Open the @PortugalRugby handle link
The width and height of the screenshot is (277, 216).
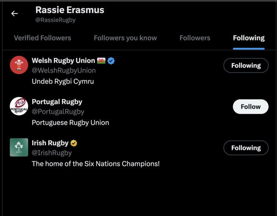point(58,112)
